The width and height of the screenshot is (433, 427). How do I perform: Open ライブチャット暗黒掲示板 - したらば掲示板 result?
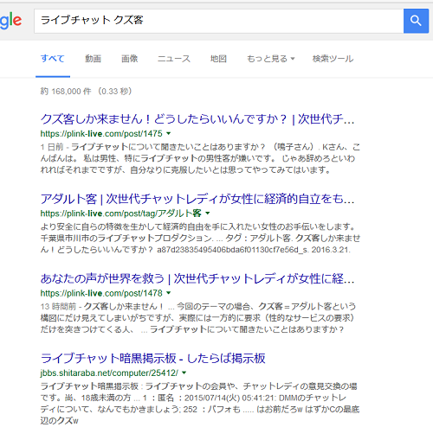(x=153, y=359)
